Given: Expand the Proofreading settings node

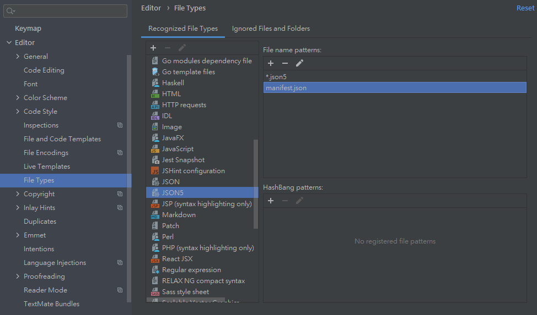Looking at the screenshot, I should point(18,277).
